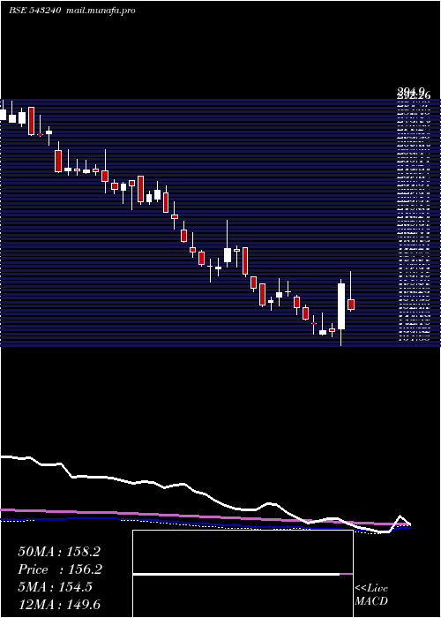Click the 'MACD' label

[x=371, y=601]
